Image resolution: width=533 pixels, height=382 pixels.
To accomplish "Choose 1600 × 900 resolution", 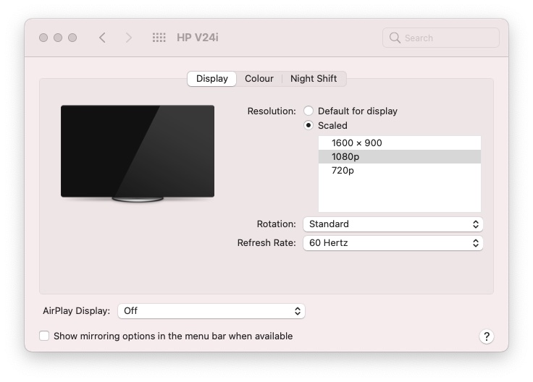I will (x=400, y=143).
